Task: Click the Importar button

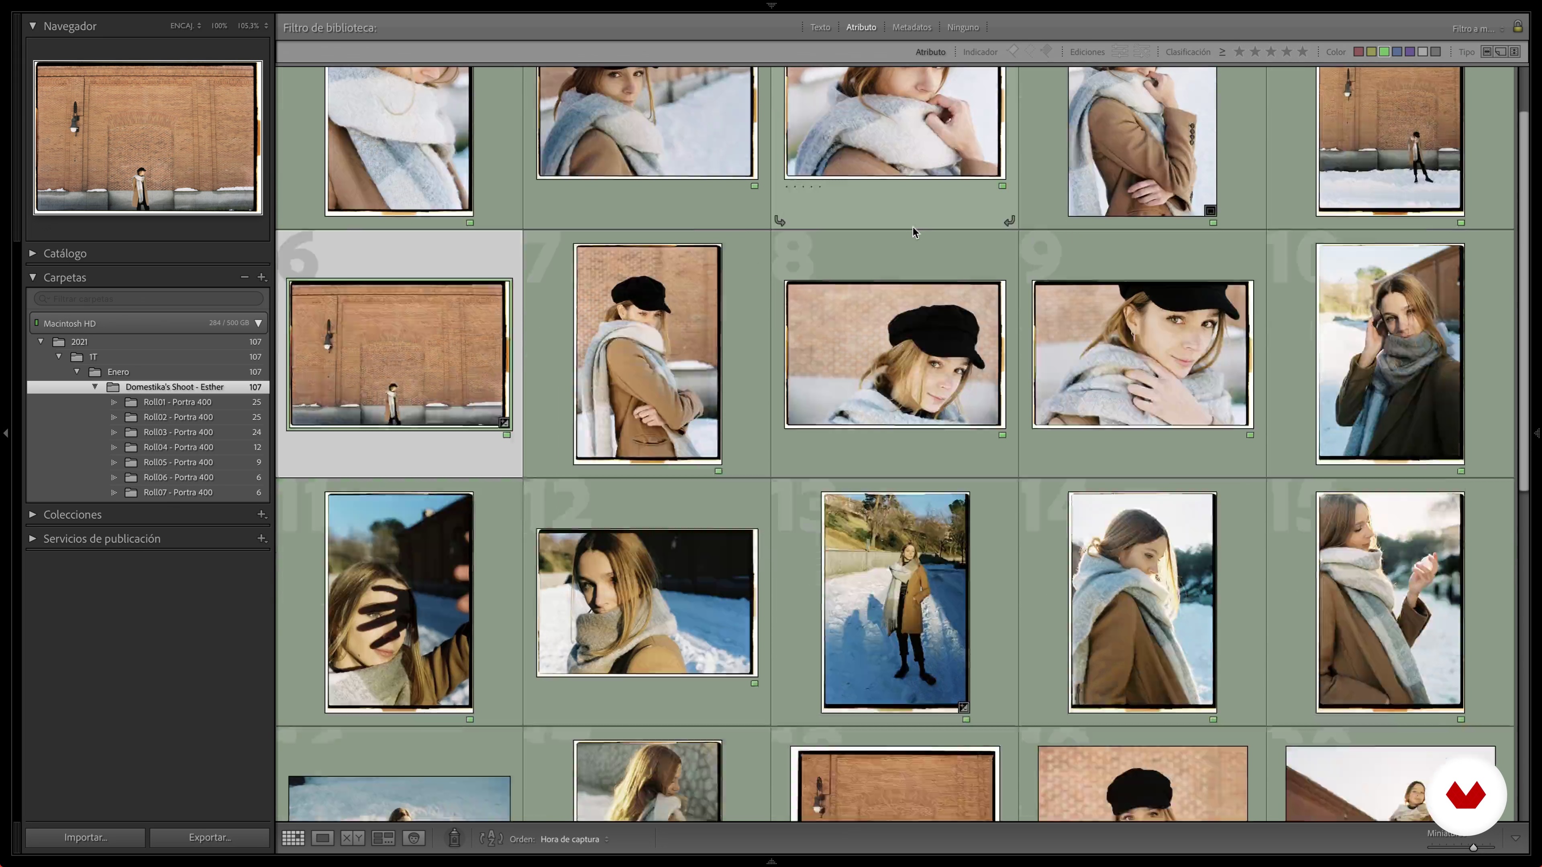Action: pyautogui.click(x=86, y=837)
